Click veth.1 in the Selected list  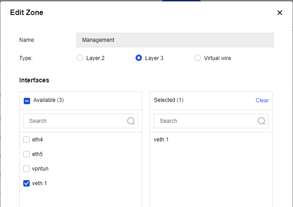(x=161, y=140)
